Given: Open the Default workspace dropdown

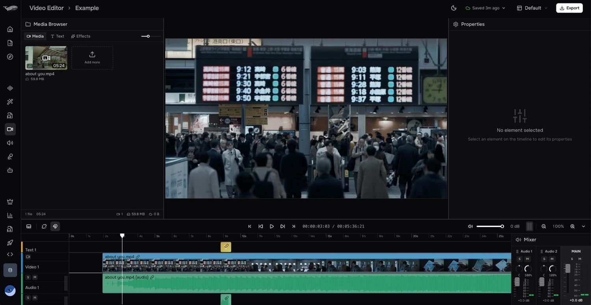Looking at the screenshot, I should coord(533,8).
